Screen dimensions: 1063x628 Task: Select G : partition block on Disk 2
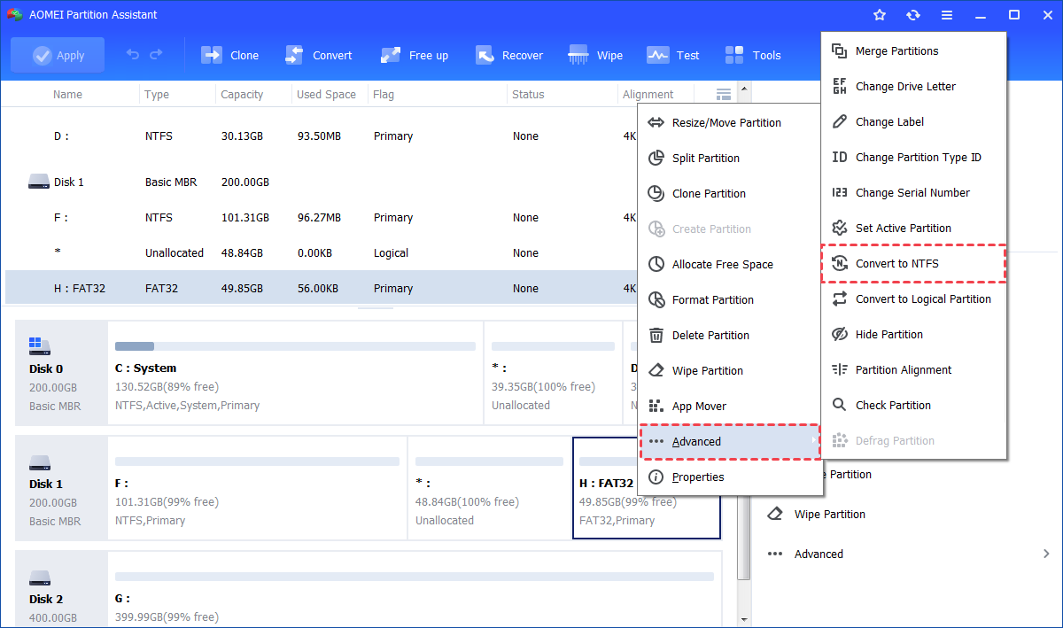pyautogui.click(x=415, y=590)
